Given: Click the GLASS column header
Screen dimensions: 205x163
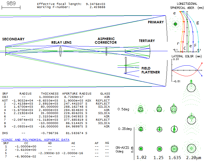Looking at the screenshot, I should click(105, 94).
